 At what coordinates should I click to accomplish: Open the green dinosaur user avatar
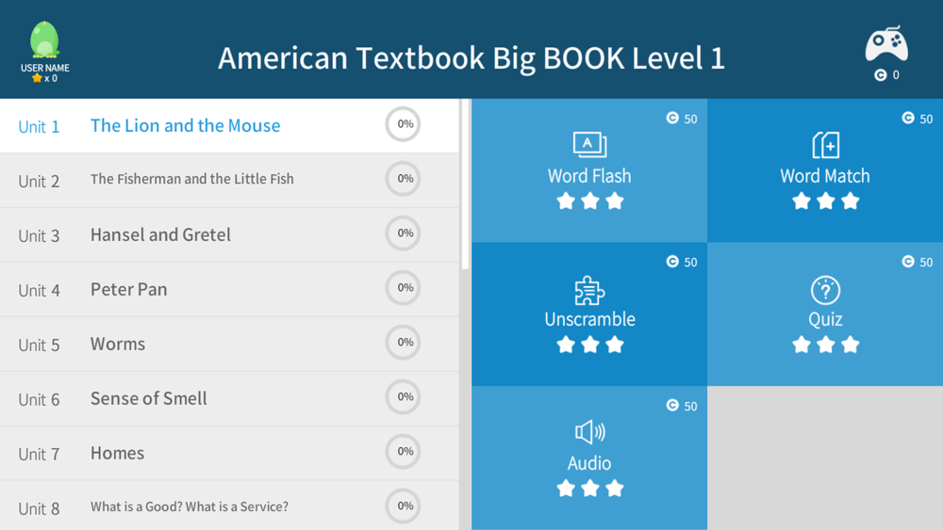click(44, 40)
